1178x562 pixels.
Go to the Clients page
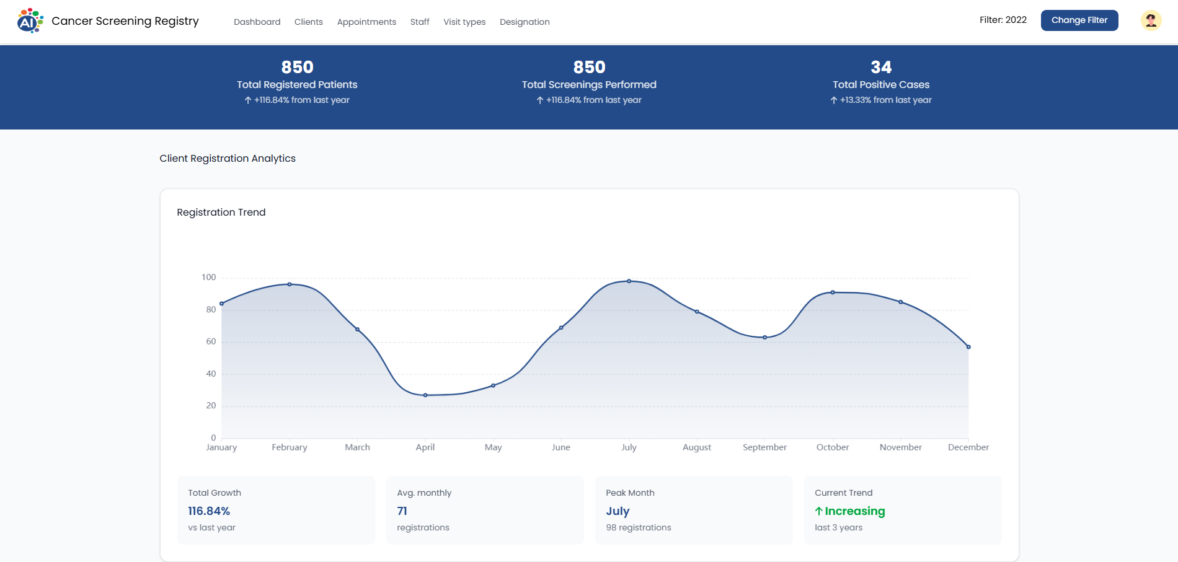[x=308, y=22]
